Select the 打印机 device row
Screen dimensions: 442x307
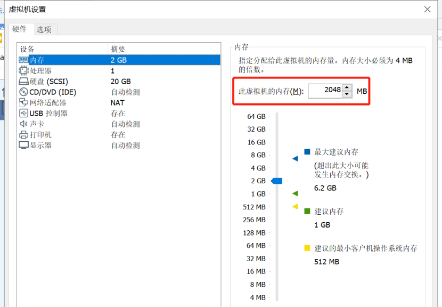tap(119, 135)
